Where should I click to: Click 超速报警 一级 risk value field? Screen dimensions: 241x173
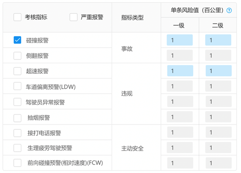click(x=180, y=71)
